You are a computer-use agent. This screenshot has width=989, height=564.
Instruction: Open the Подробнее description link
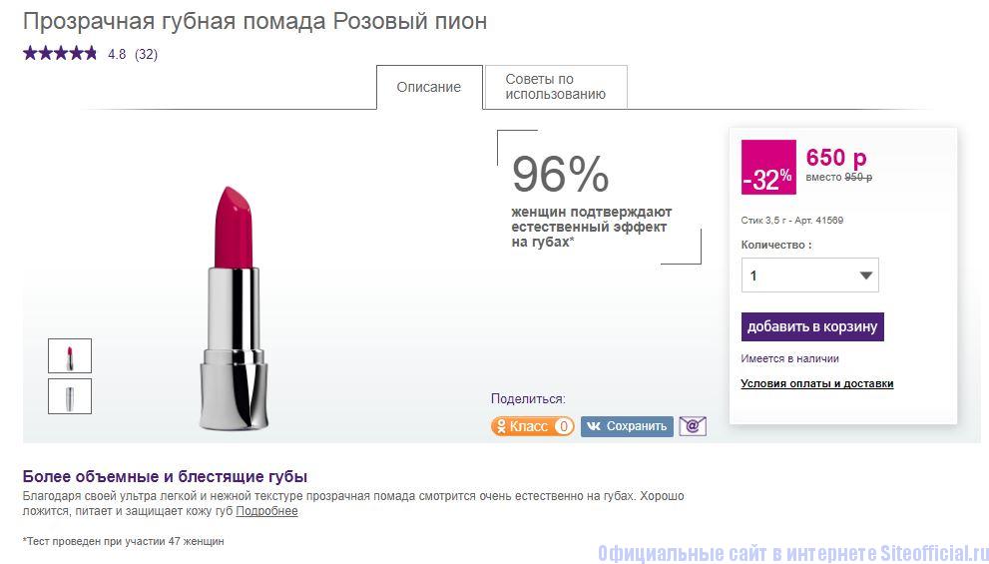click(266, 511)
